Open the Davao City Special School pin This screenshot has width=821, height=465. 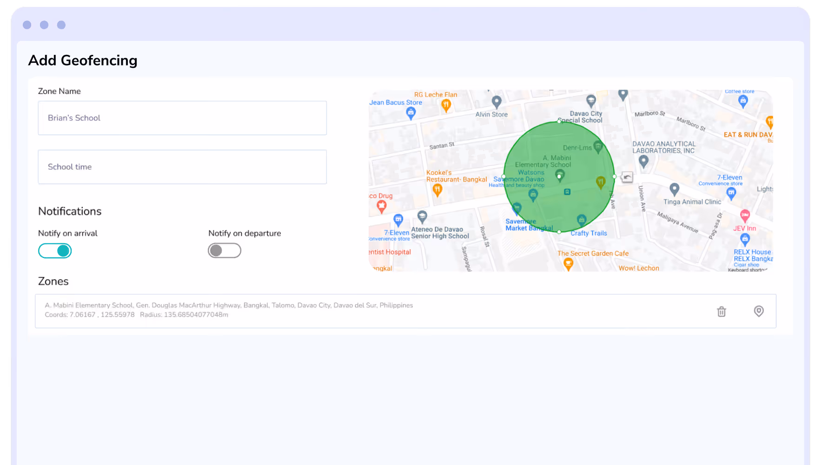tap(591, 101)
